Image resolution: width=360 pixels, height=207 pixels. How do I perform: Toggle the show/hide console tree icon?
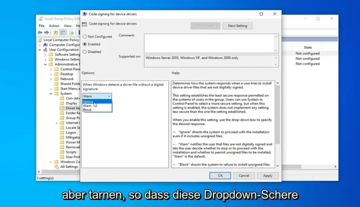pos(63,32)
